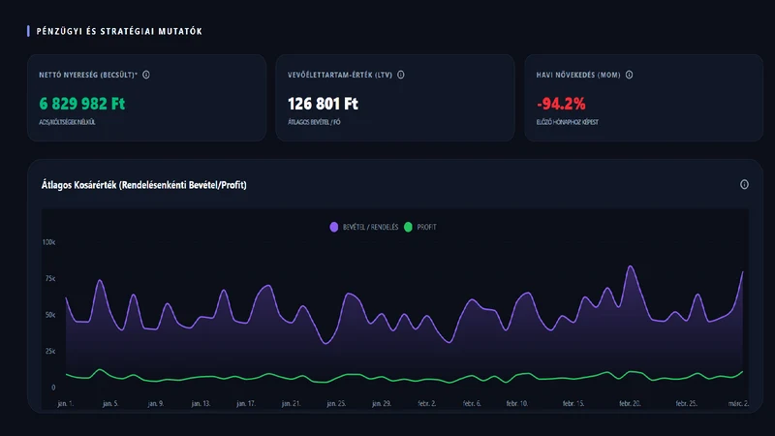This screenshot has height=436, width=775.
Task: Select the jan. 9. axis label
Action: 155,403
